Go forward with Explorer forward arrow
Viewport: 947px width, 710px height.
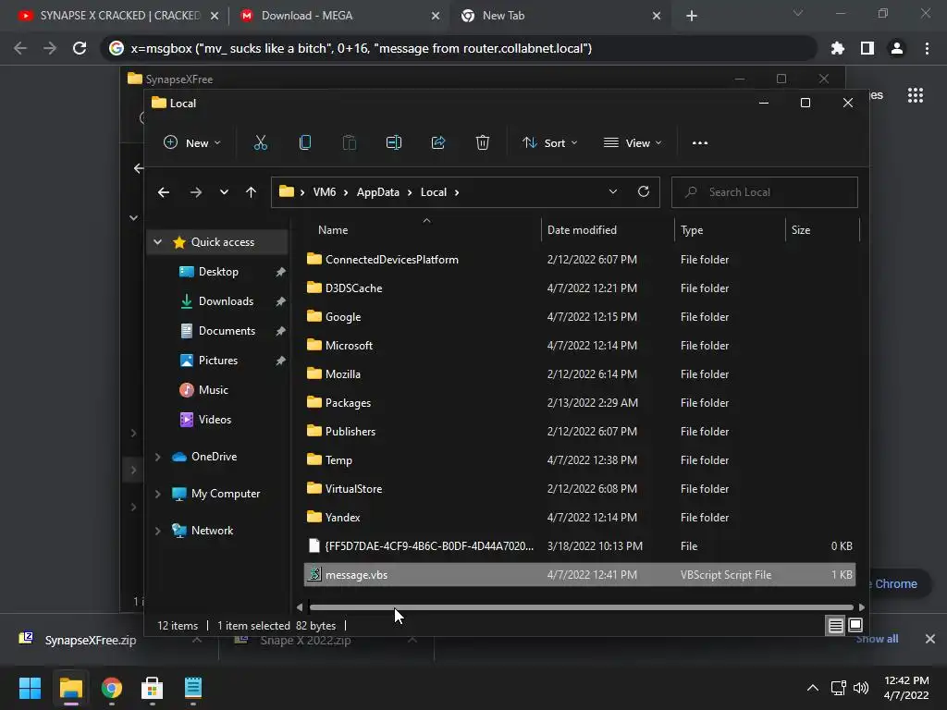tap(196, 192)
